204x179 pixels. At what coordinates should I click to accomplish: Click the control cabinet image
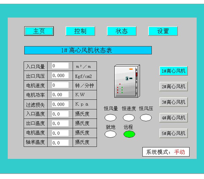tap(127, 81)
